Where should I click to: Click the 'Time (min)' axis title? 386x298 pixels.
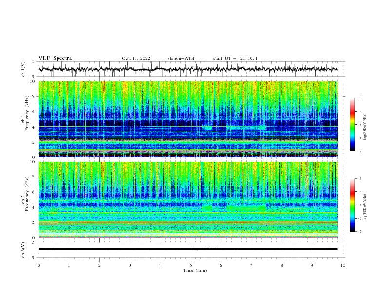click(195, 270)
